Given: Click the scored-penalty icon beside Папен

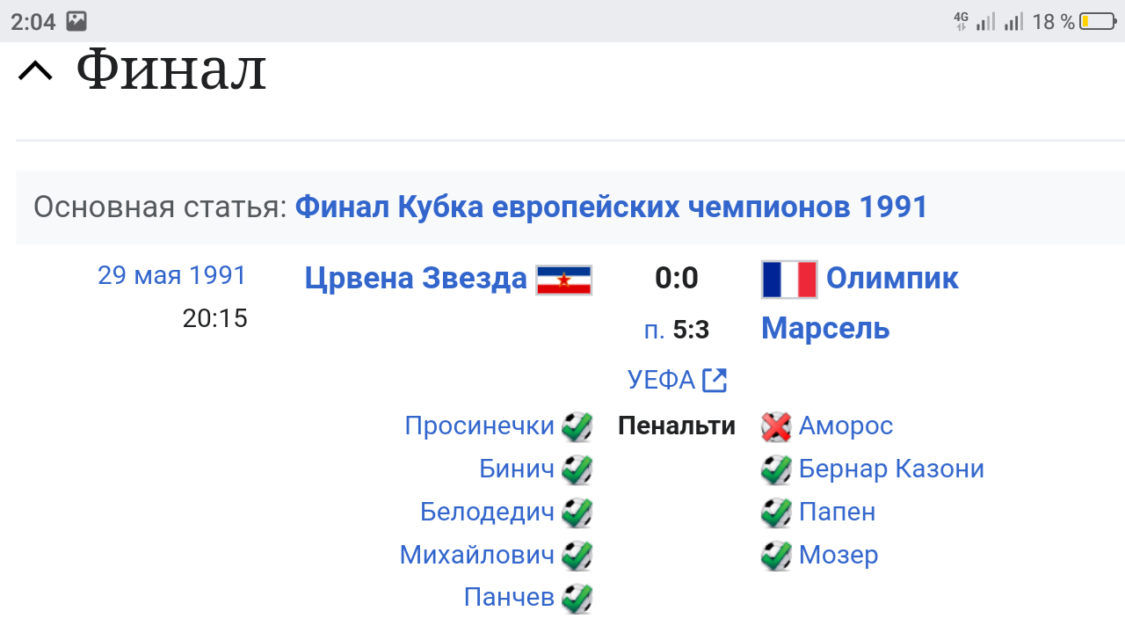Looking at the screenshot, I should point(776,513).
